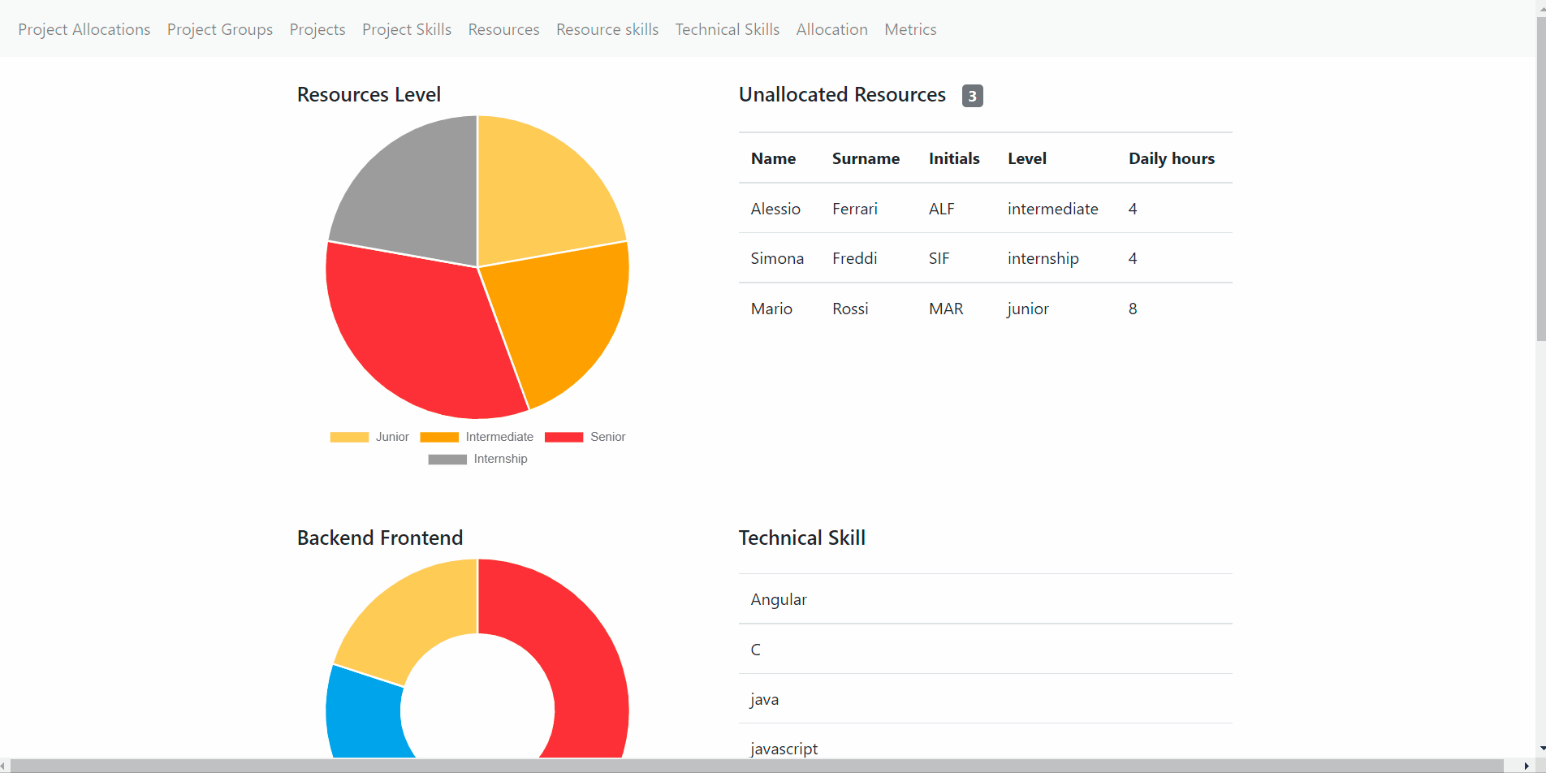Open the Project Skills section

pos(406,29)
